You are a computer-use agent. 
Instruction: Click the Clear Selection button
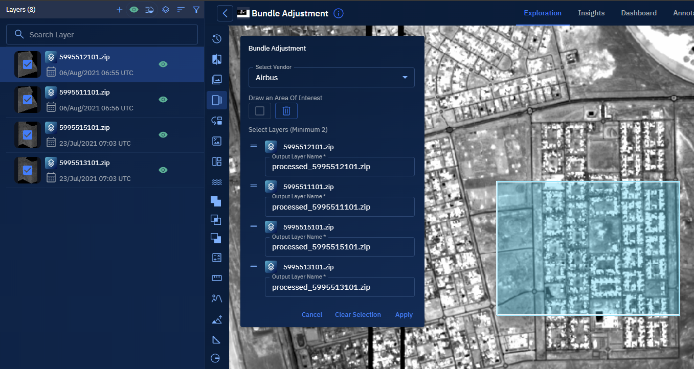(357, 315)
